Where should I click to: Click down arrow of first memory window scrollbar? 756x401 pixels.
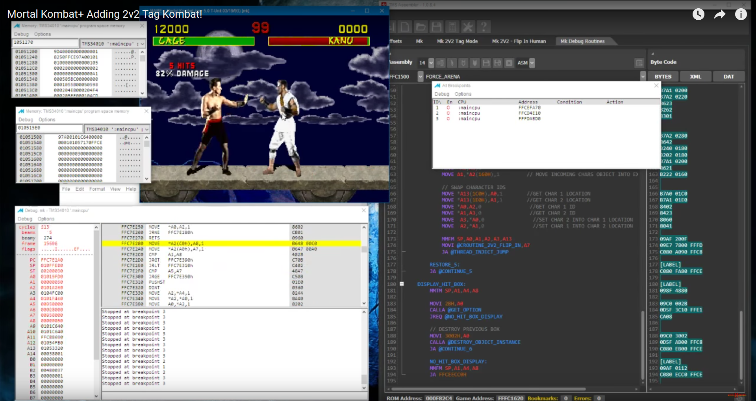[143, 93]
